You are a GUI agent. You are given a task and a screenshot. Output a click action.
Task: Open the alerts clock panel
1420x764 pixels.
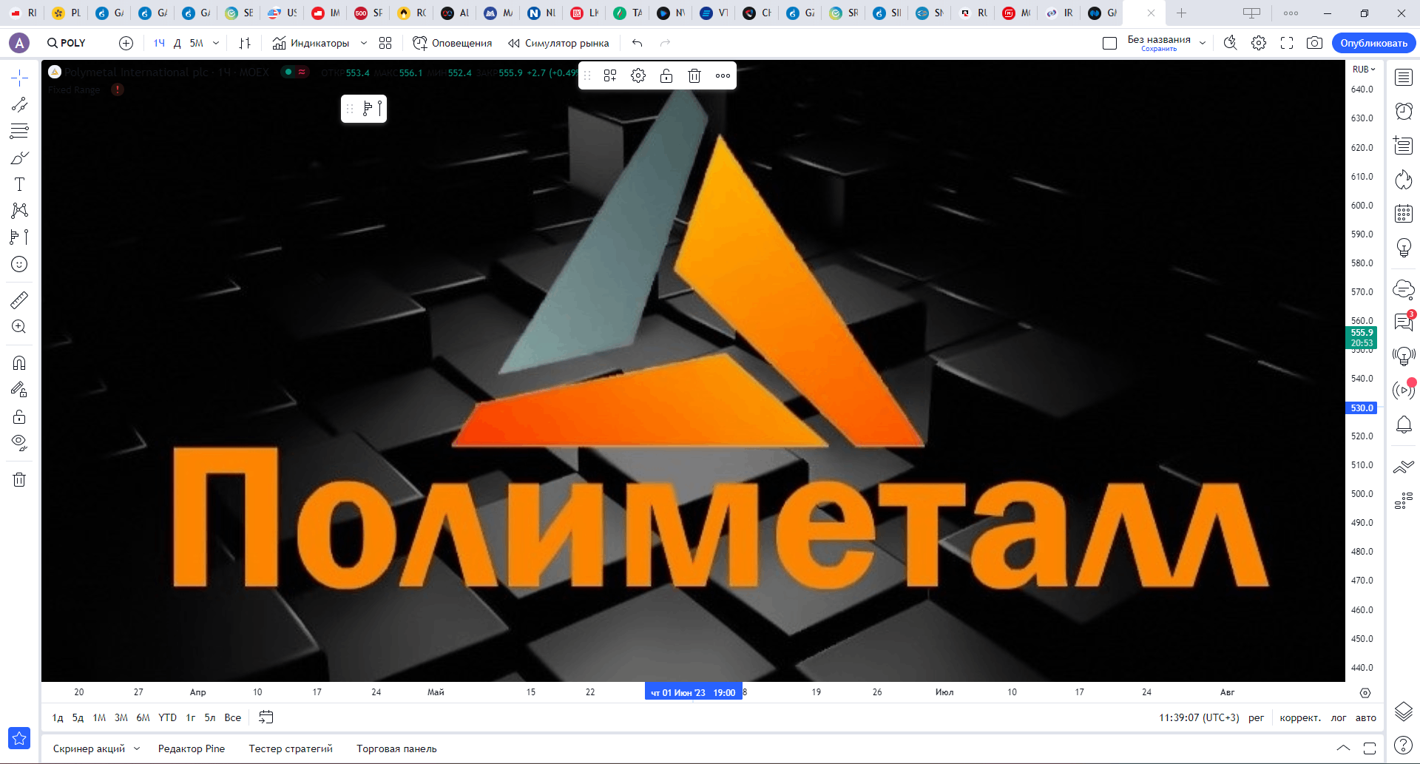click(1404, 111)
